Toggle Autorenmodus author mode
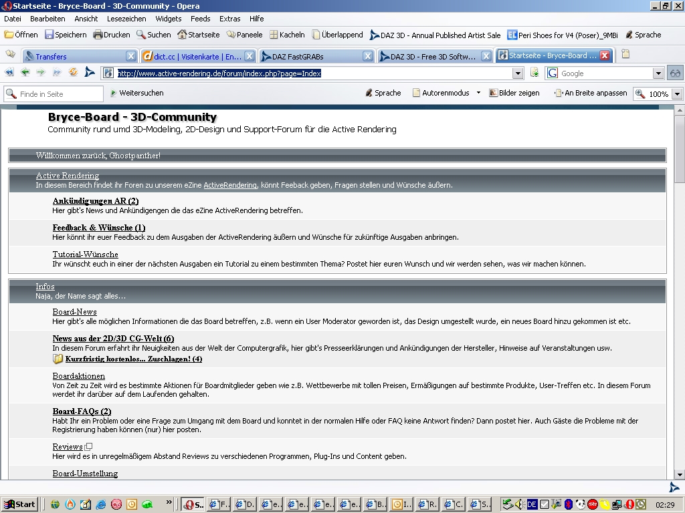The height and width of the screenshot is (513, 685). (x=442, y=93)
